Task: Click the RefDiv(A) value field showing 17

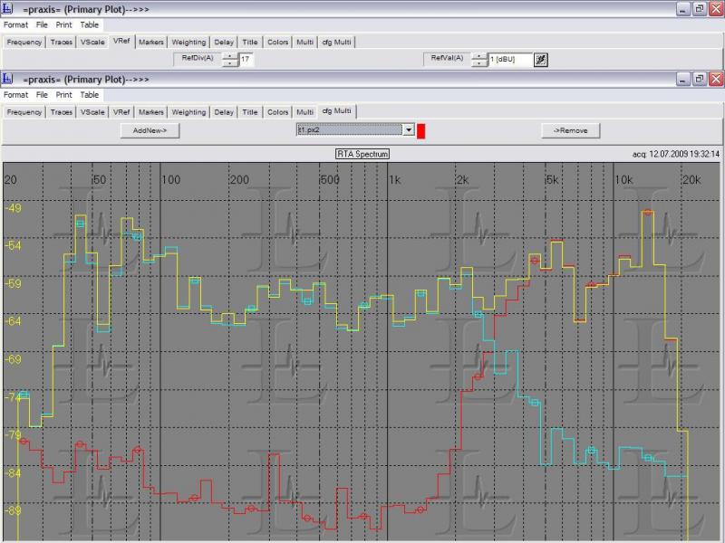Action: tap(246, 59)
